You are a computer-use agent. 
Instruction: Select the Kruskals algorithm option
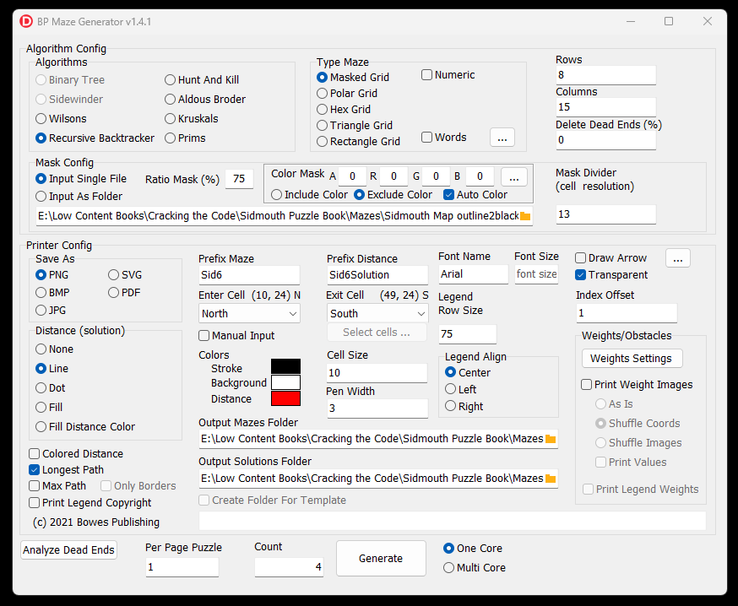(171, 119)
